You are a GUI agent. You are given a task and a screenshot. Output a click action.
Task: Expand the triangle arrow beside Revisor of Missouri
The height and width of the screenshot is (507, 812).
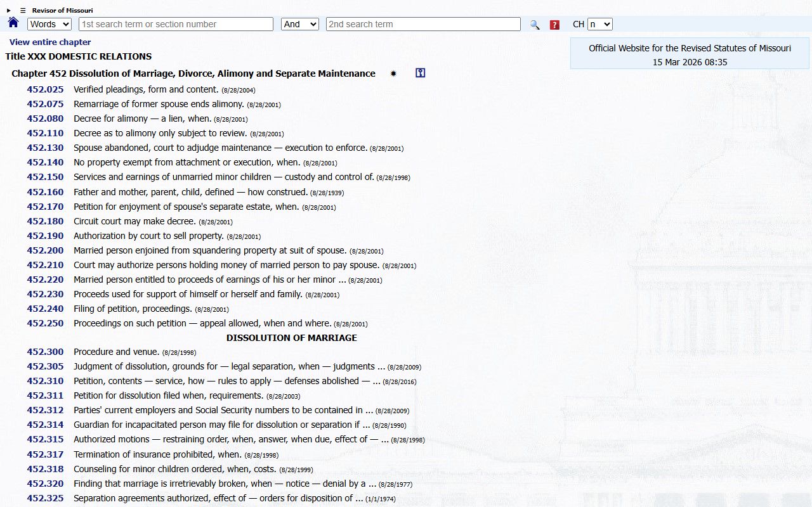tap(9, 10)
